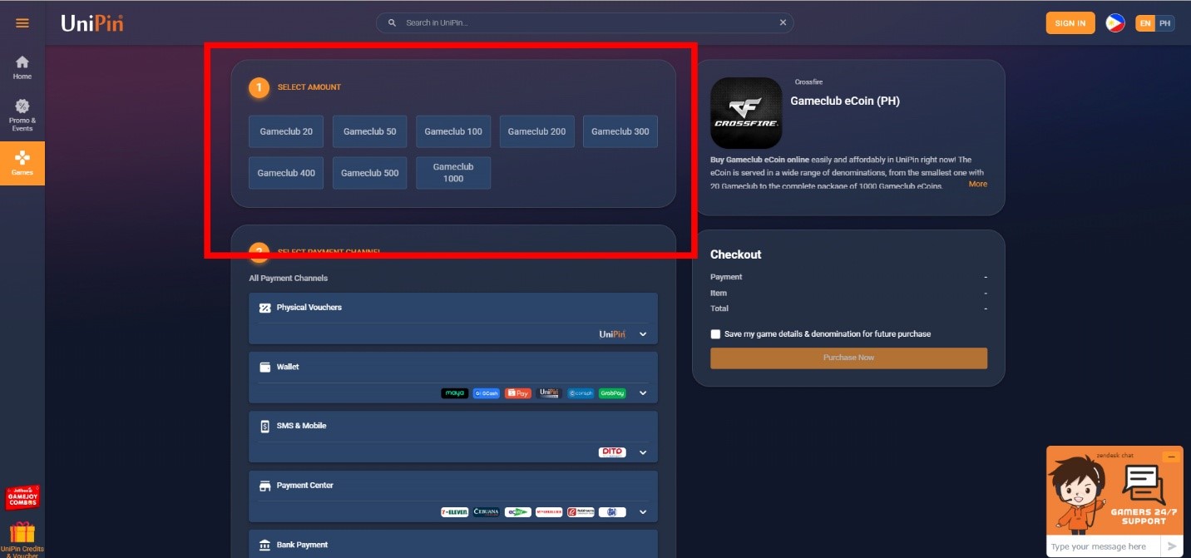This screenshot has height=558, width=1191.
Task: Open the Payment Center channel list
Action: (x=642, y=511)
